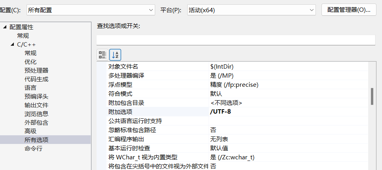The image size is (382, 170).
Task: Click the 附加选项 value /UTF-8
Action: click(220, 112)
